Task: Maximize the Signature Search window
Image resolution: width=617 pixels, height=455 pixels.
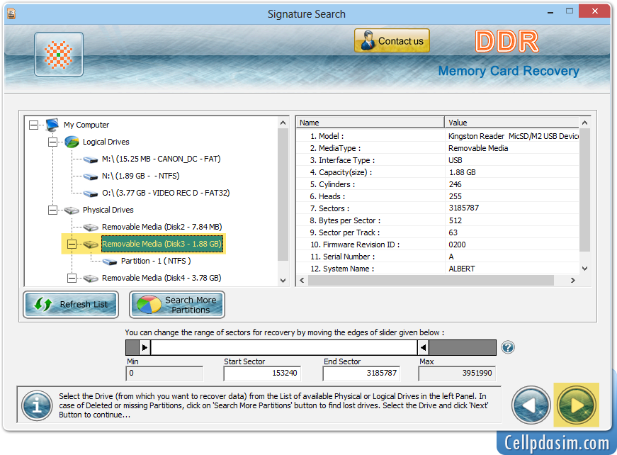Action: pos(570,11)
